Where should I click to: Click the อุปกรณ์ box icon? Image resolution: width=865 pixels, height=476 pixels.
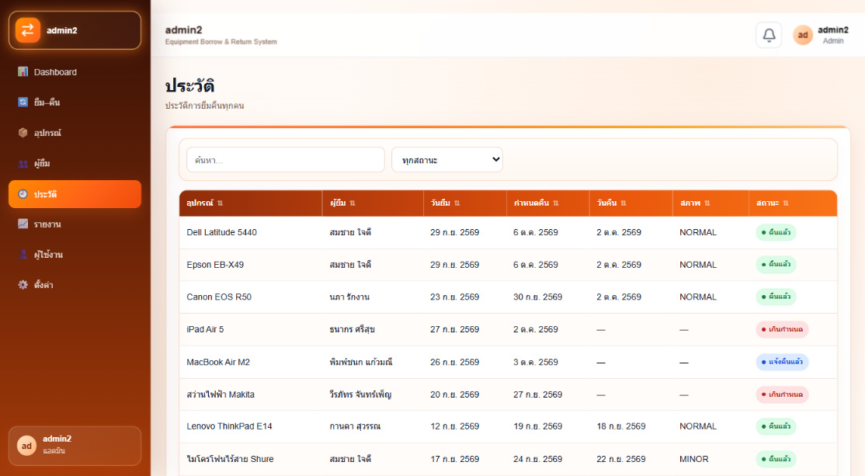[23, 132]
